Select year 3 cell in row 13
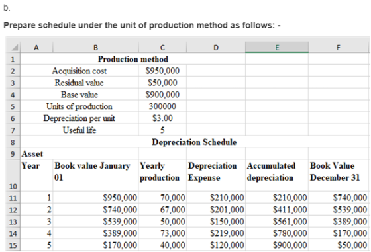The height and width of the screenshot is (252, 371). [x=36, y=222]
